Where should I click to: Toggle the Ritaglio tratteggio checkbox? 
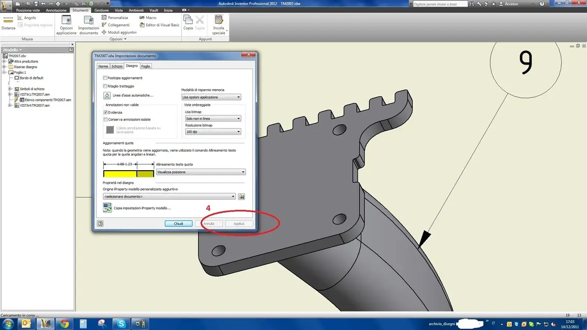105,86
